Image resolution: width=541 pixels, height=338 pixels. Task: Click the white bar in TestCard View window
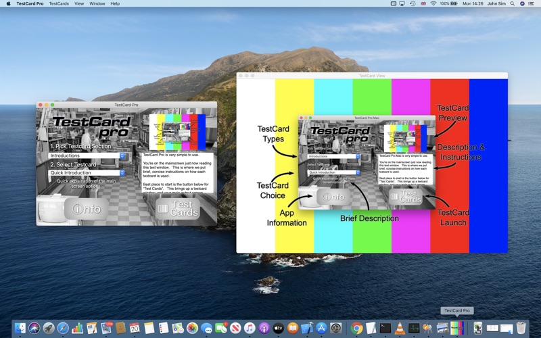[x=256, y=166]
